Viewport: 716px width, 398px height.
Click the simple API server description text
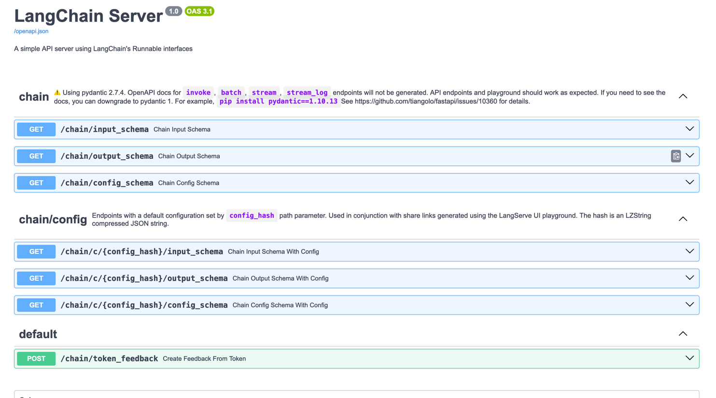point(103,49)
